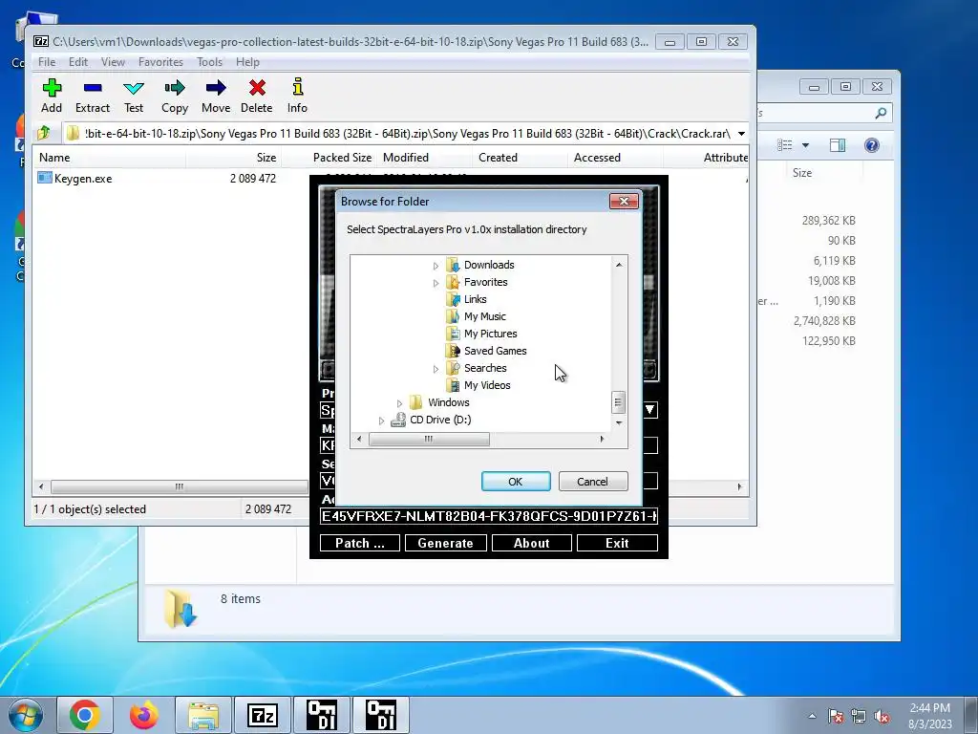This screenshot has height=734, width=978.
Task: Open the File menu
Action: click(47, 62)
